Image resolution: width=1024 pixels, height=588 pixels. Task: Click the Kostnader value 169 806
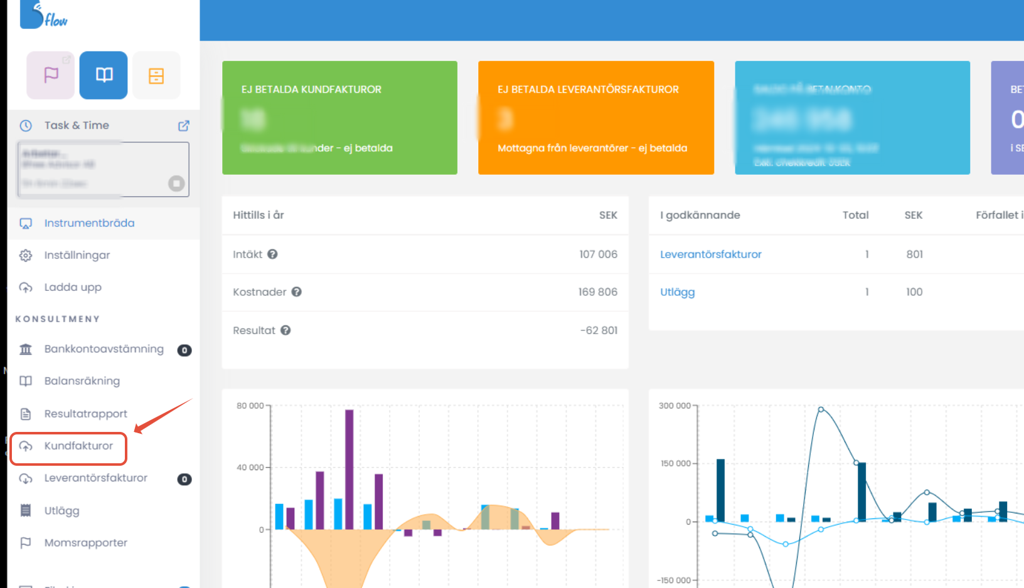coord(597,292)
